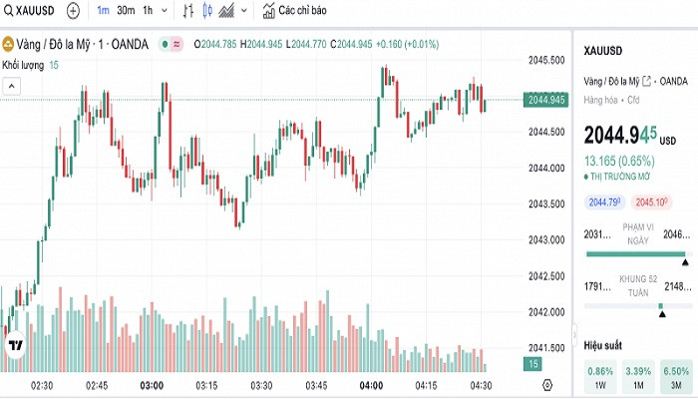
Task: Select the 3M performance tile
Action: coord(675,377)
